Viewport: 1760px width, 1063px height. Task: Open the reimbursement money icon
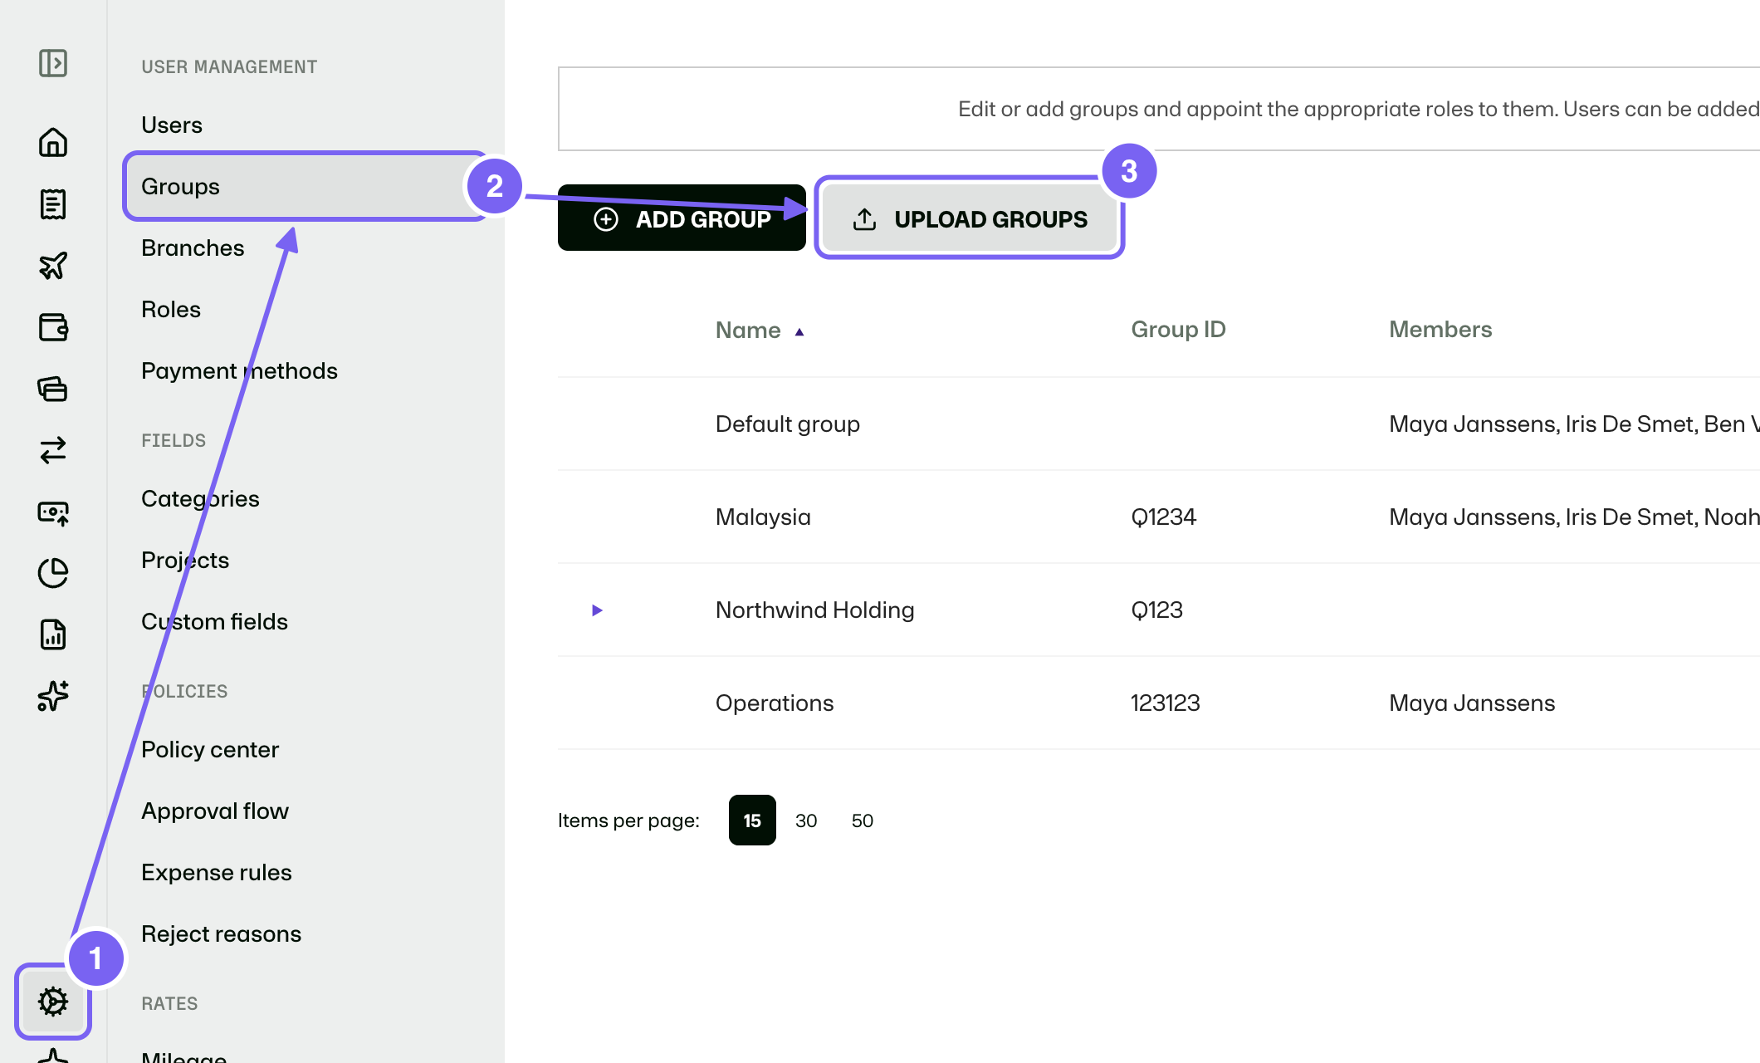click(53, 512)
